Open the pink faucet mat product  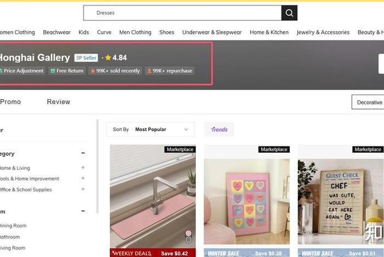tap(153, 196)
